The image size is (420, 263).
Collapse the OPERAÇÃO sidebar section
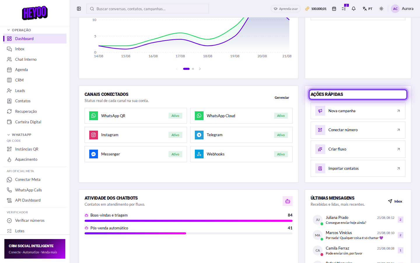19,30
